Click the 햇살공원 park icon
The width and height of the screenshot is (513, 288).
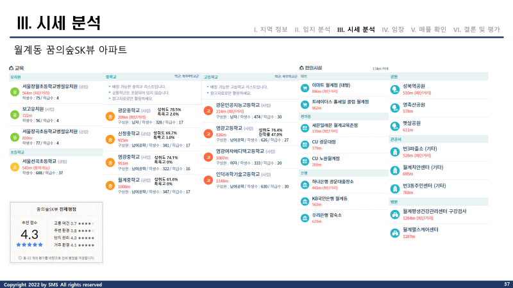395,126
